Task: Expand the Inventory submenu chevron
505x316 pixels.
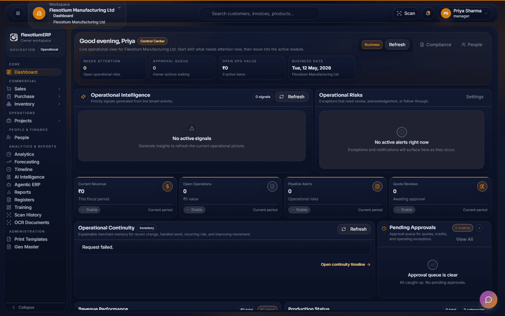Action: 59,104
